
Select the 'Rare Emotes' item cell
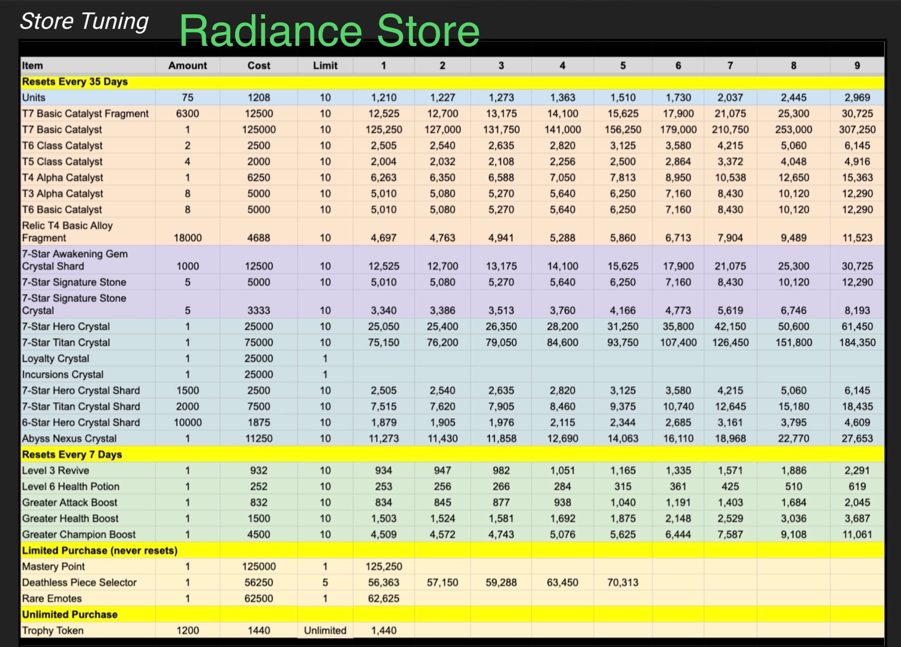pyautogui.click(x=88, y=599)
